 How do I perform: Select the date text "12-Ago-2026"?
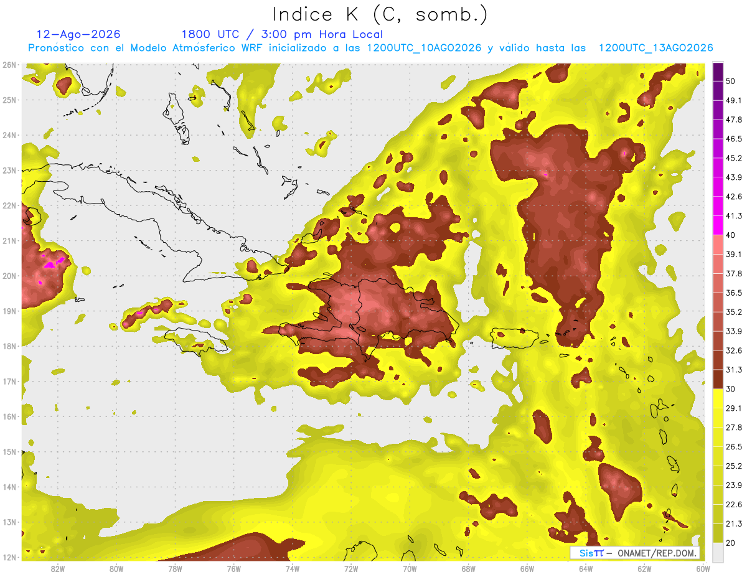point(78,34)
